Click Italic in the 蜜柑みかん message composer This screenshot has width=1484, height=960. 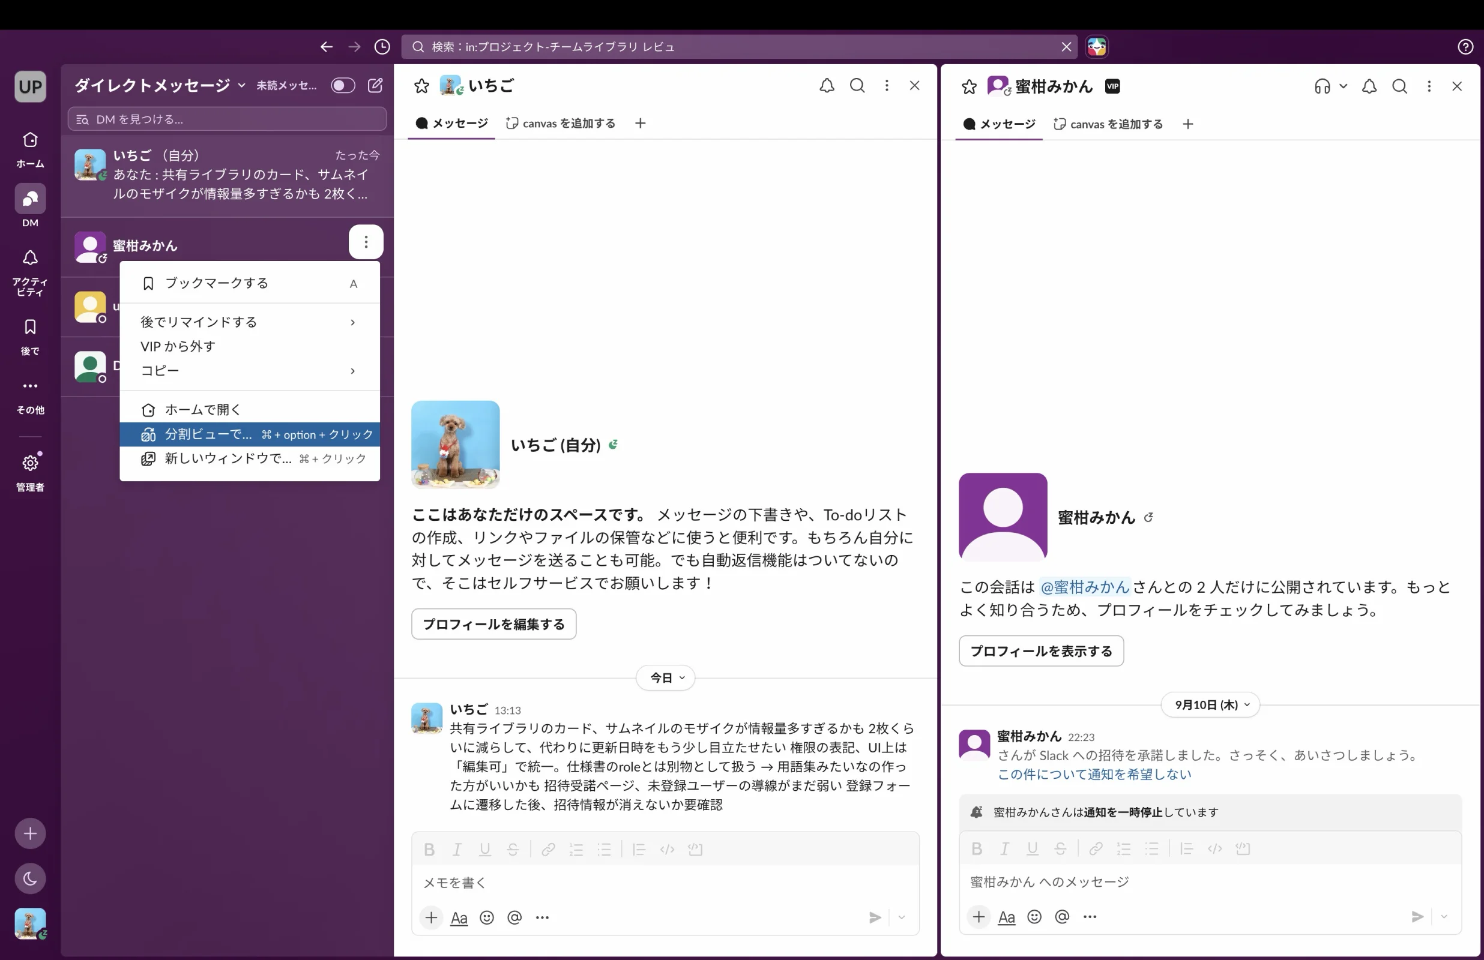click(x=1004, y=848)
